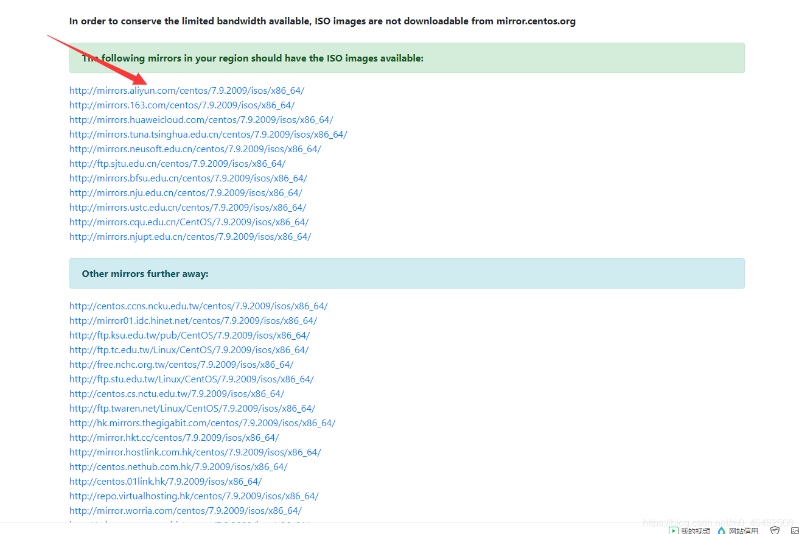The width and height of the screenshot is (799, 534).
Task: Open the mirrors.163.com mirror link
Action: 182,105
